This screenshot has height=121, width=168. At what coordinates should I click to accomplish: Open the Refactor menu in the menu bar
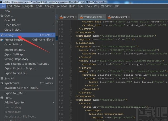pyautogui.click(x=61, y=6)
